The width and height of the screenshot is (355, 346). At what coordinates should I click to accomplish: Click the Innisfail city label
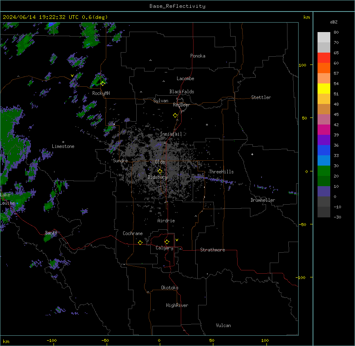point(171,134)
